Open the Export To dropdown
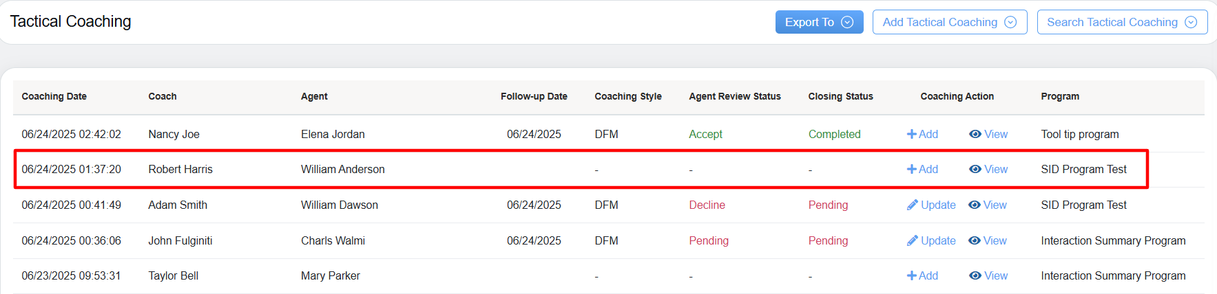The height and width of the screenshot is (294, 1217). [819, 22]
